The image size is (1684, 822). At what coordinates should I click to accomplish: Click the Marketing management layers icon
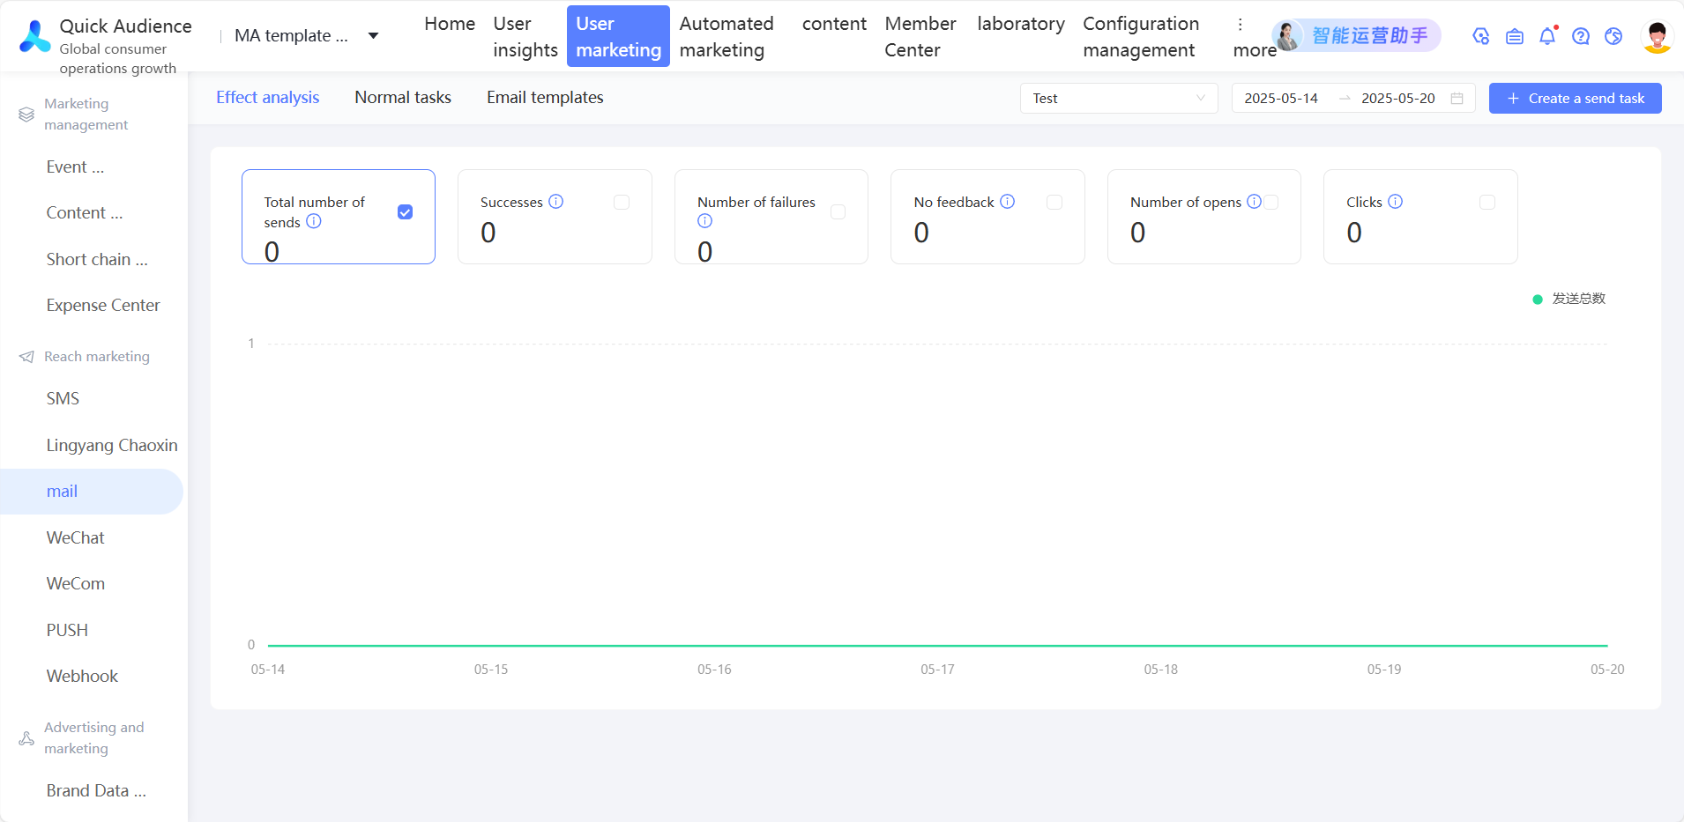point(26,115)
